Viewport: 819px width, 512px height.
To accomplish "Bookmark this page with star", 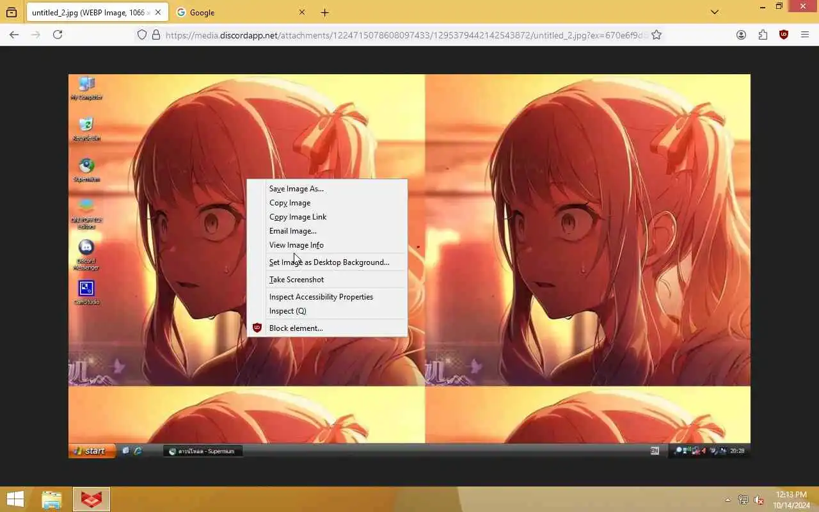I will click(656, 35).
